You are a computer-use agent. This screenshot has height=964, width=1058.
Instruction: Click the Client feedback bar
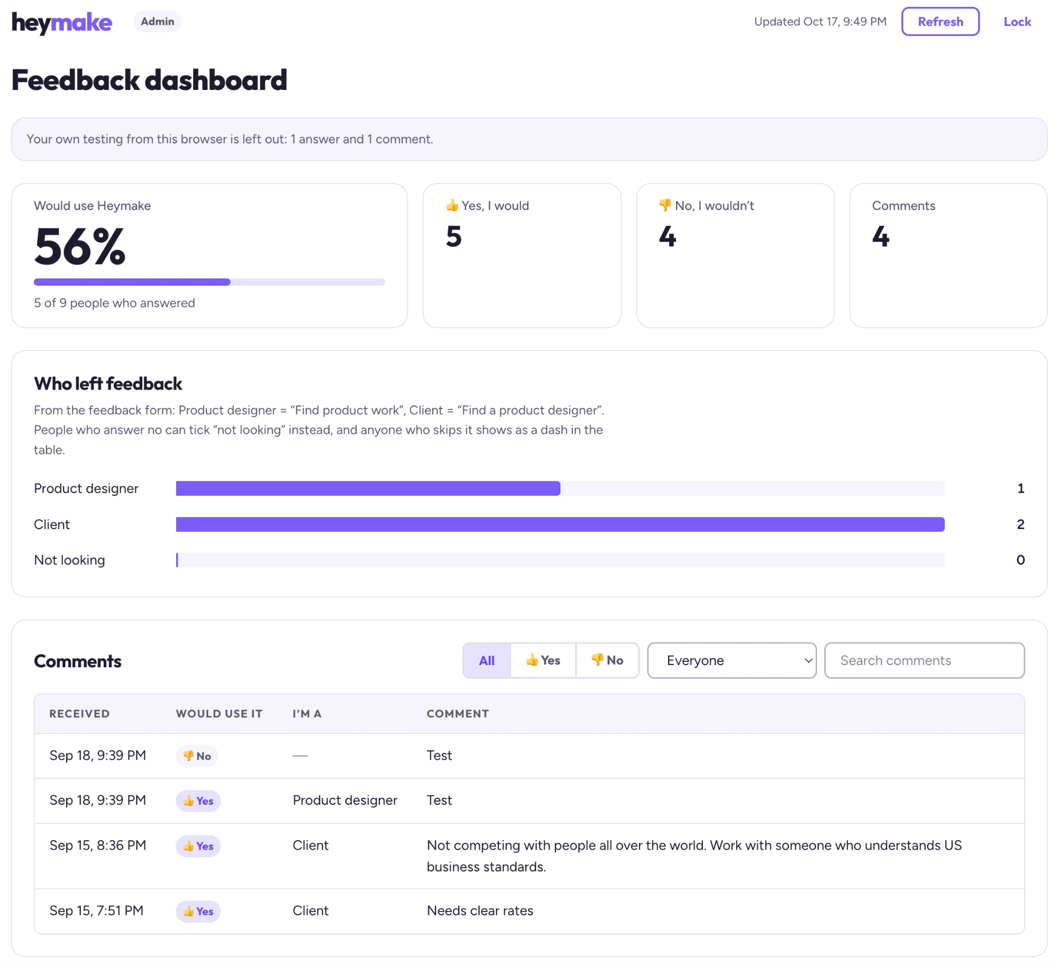click(560, 524)
